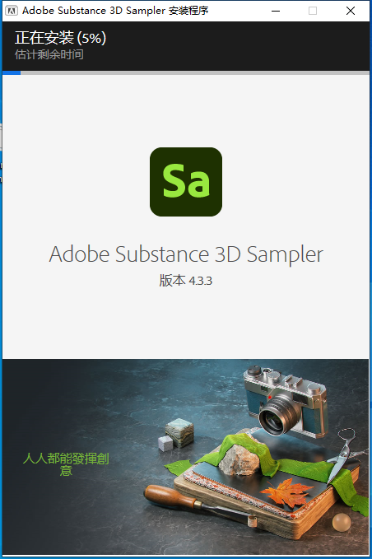The width and height of the screenshot is (372, 559).
Task: Click the vintage camera in the banner
Action: coord(285,401)
